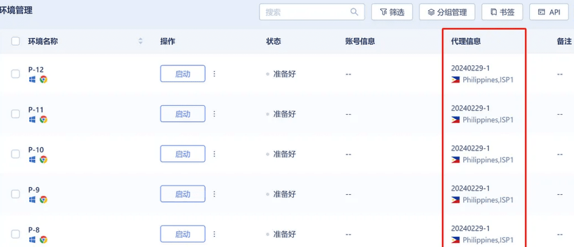Tick the checkbox next to P-9
This screenshot has width=574, height=247.
point(15,194)
